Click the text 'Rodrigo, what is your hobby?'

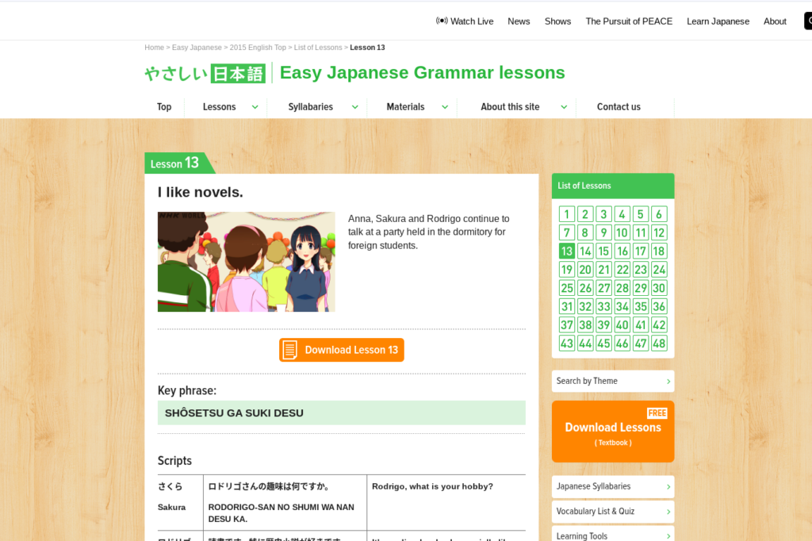[432, 486]
